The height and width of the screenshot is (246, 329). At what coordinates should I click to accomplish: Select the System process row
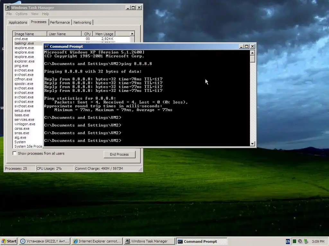point(28,142)
